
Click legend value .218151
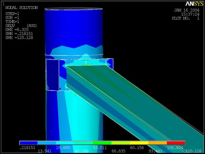coord(27,148)
